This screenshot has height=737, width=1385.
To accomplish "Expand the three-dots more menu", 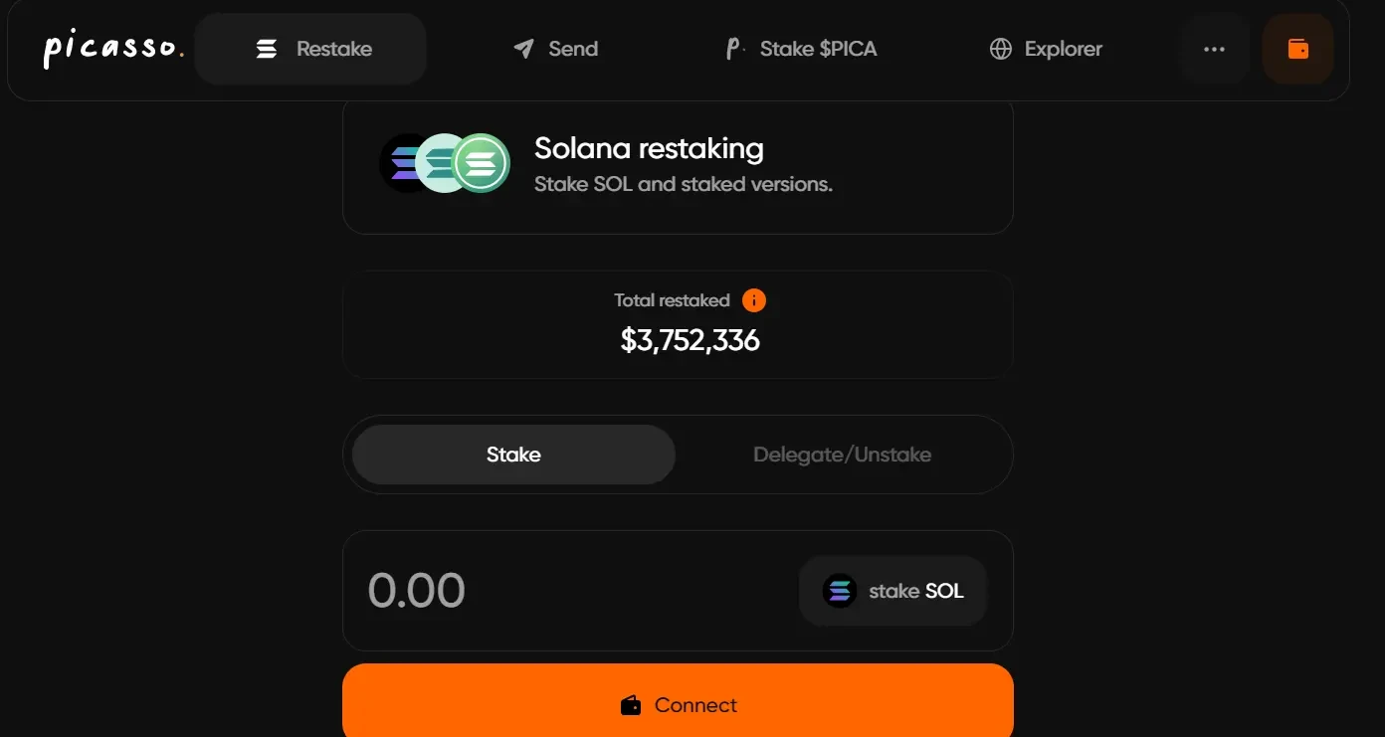I will coord(1214,49).
